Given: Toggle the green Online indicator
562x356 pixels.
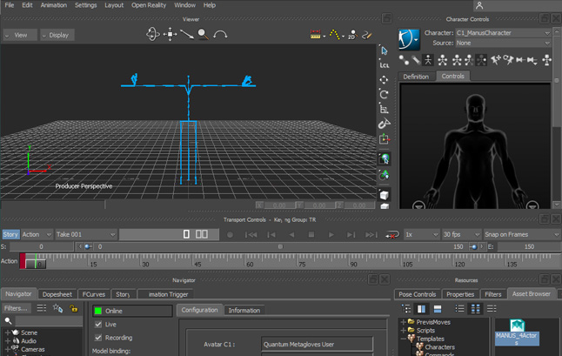Looking at the screenshot, I should [x=98, y=311].
